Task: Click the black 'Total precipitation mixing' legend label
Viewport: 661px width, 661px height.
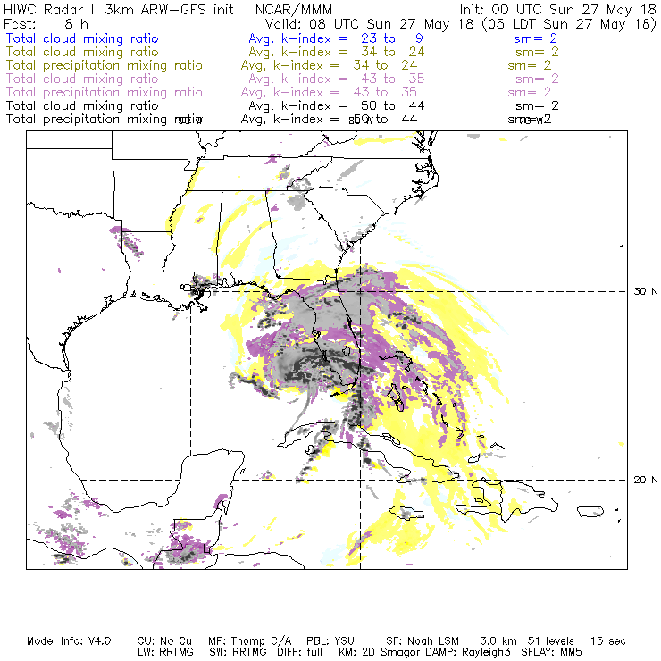Action: (87, 120)
